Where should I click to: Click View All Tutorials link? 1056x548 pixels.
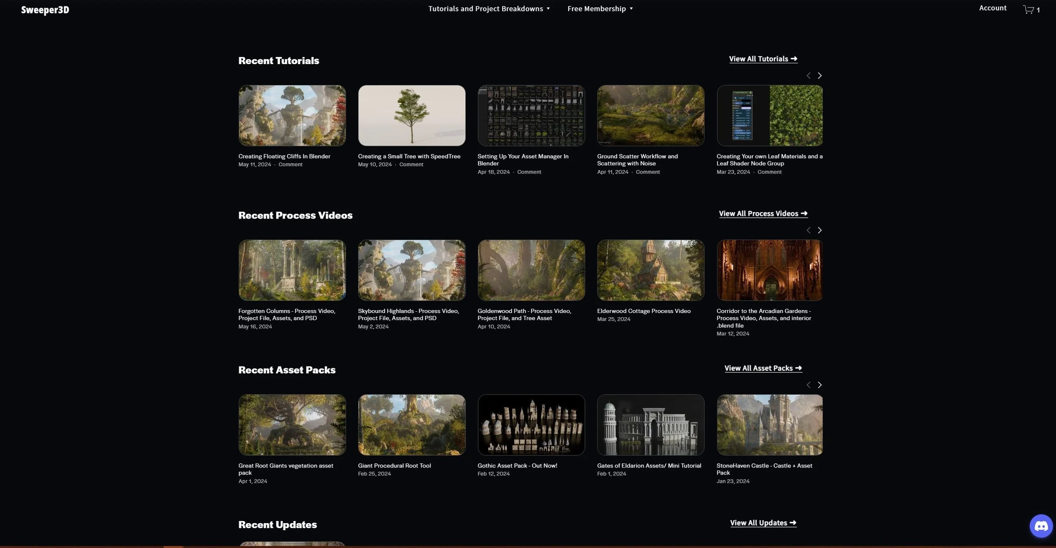pos(763,59)
